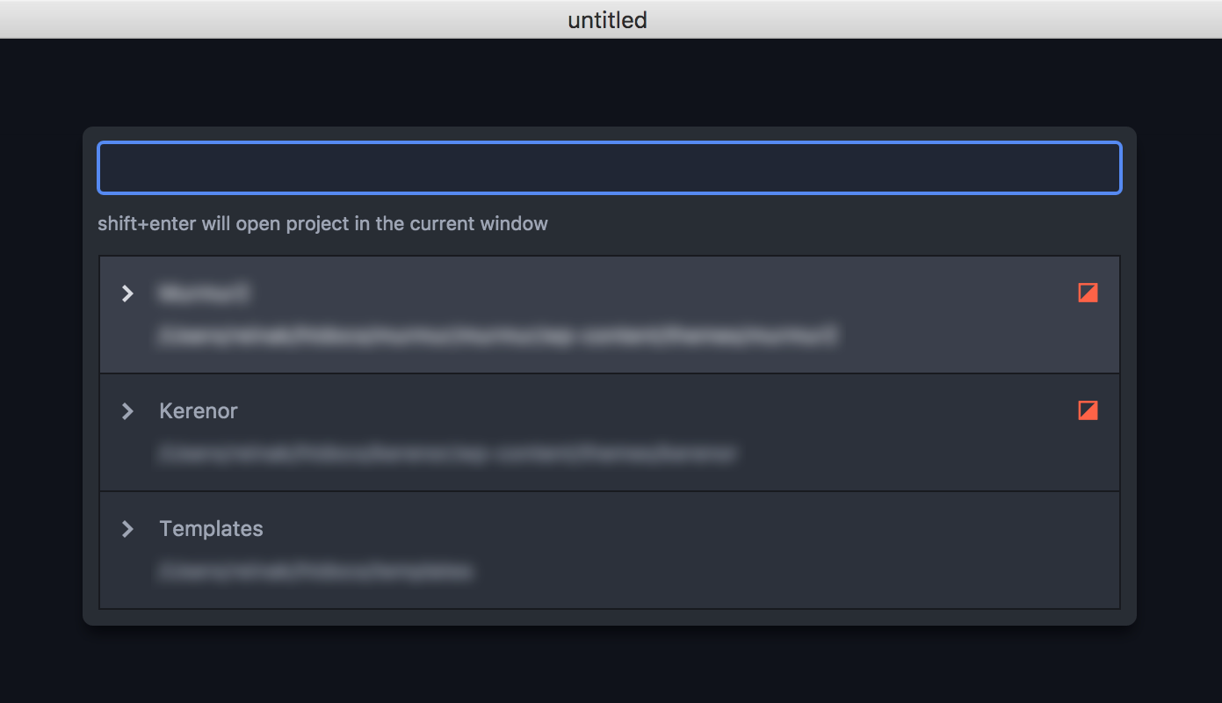The height and width of the screenshot is (703, 1222).
Task: Select the blurred title of the first project
Action: (203, 294)
